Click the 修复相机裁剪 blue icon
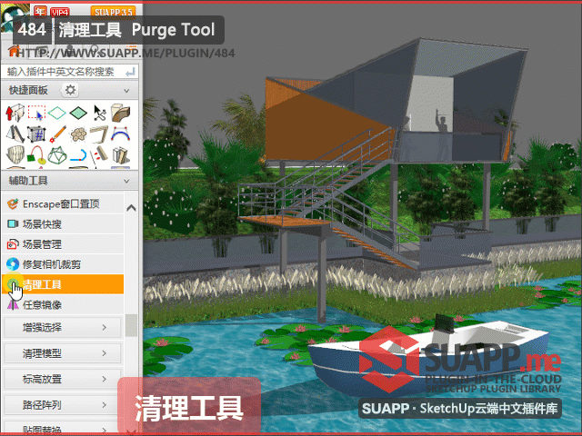This screenshot has height=436, width=582. coord(13,264)
